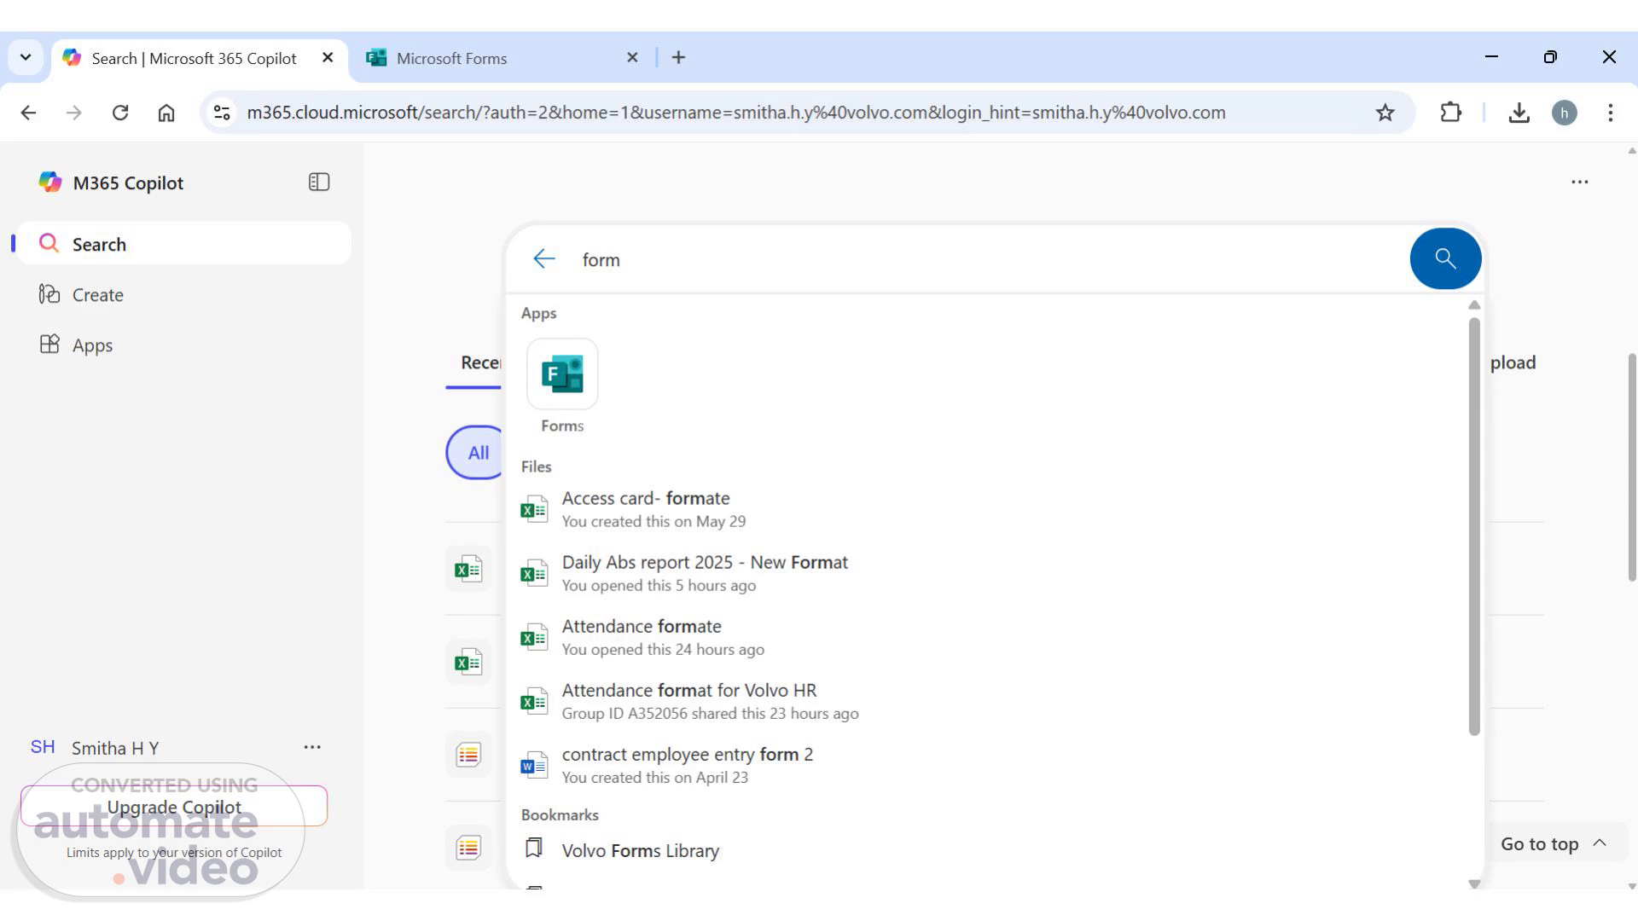Select the All filter pill
Screen dimensions: 1638x921
(476, 453)
